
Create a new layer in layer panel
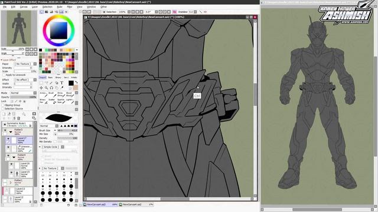coord(4,114)
